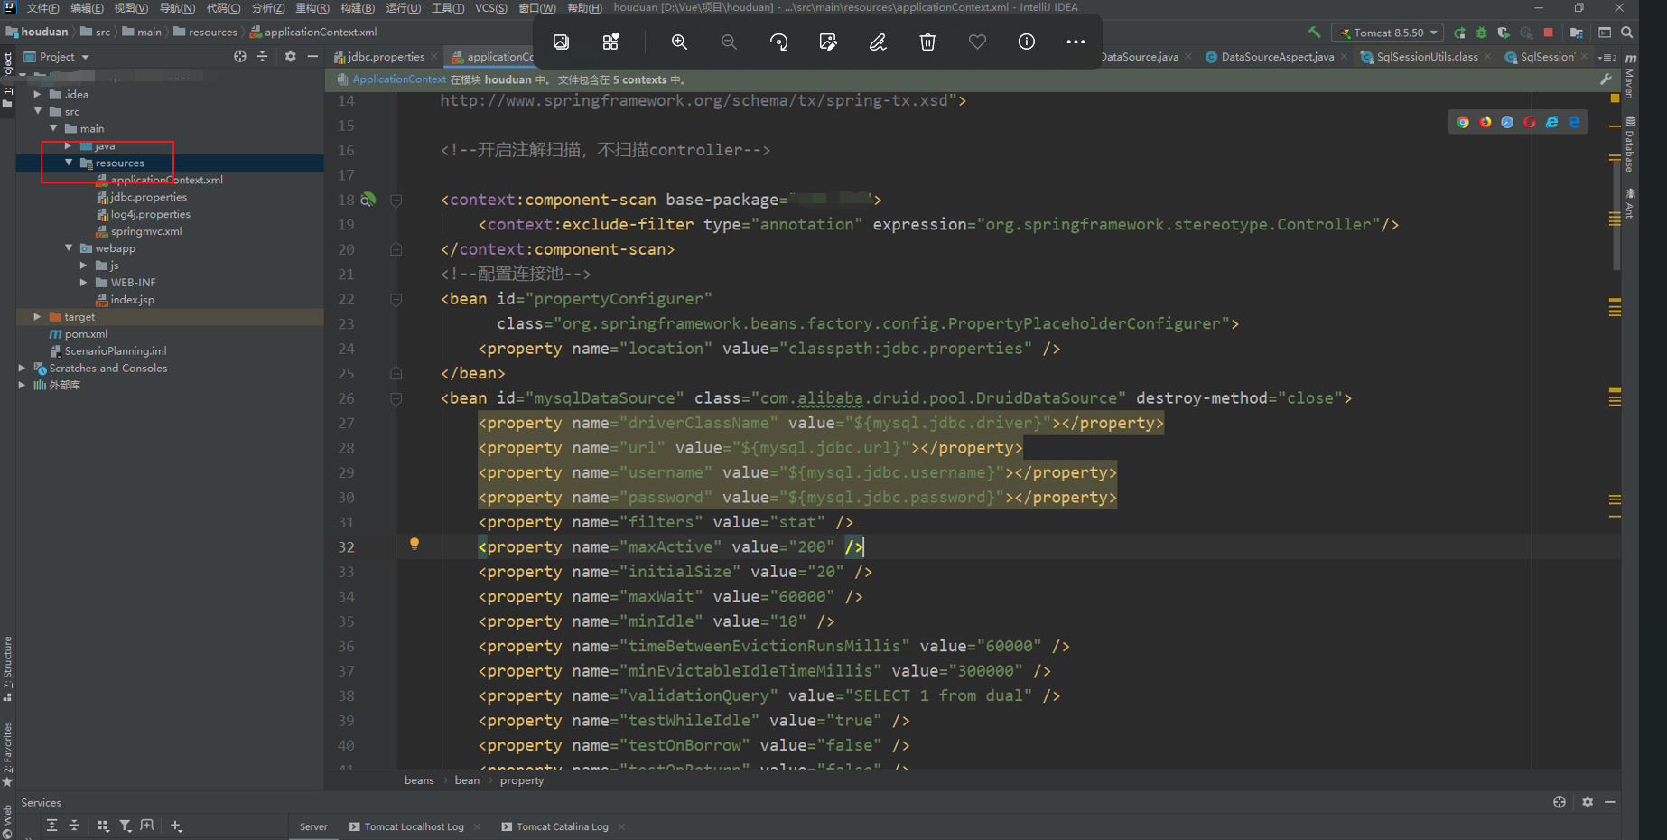The height and width of the screenshot is (840, 1667).
Task: Click the heart favorite icon
Action: pos(977,42)
